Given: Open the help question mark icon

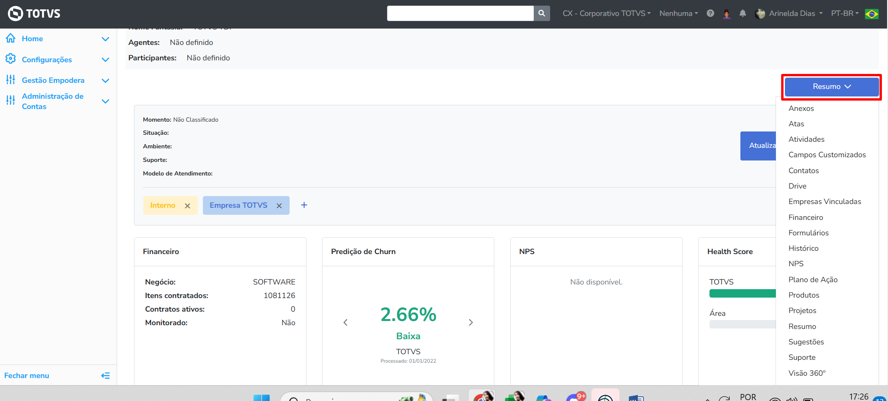Looking at the screenshot, I should [710, 14].
